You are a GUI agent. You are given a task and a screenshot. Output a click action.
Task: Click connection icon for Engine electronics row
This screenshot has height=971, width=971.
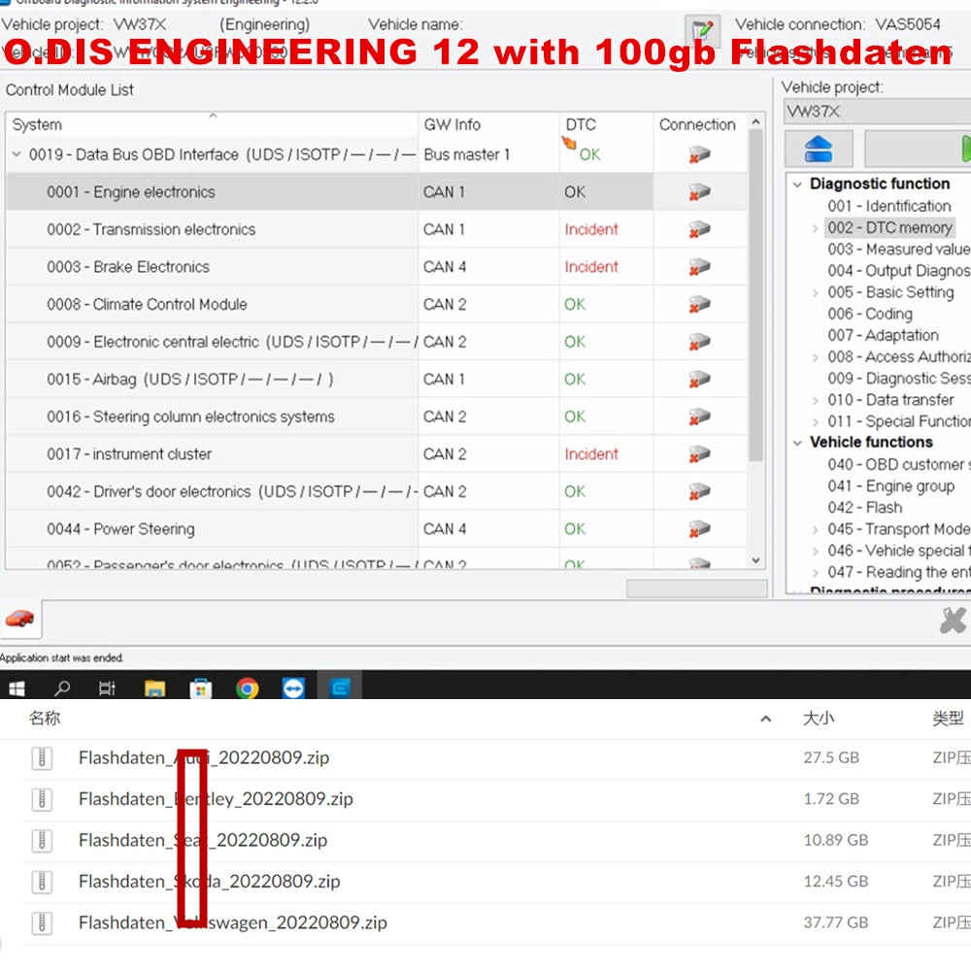click(699, 192)
